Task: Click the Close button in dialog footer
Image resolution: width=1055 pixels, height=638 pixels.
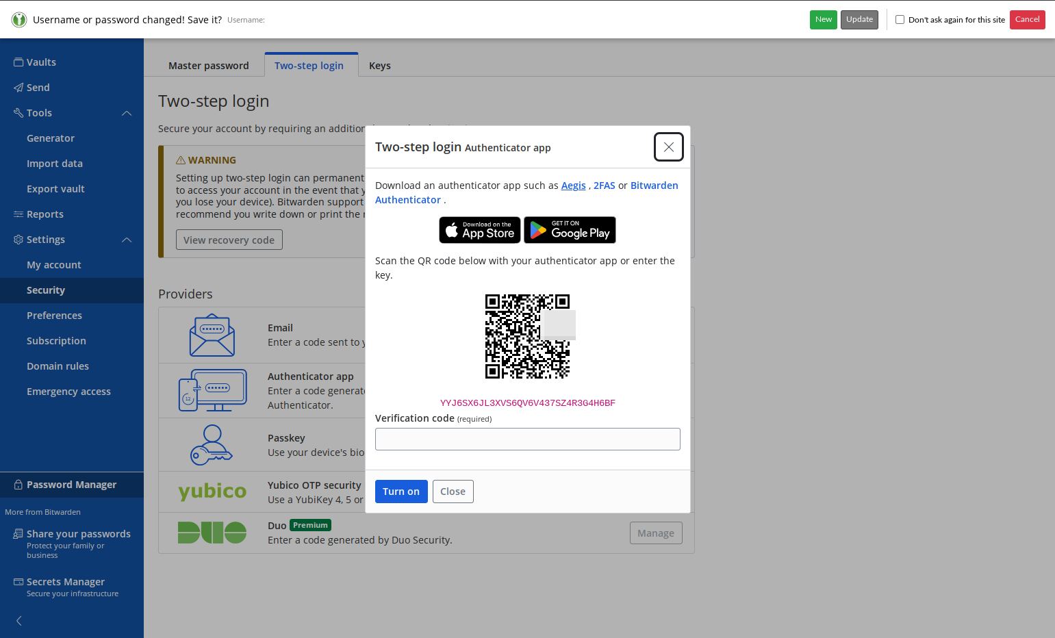Action: [453, 492]
